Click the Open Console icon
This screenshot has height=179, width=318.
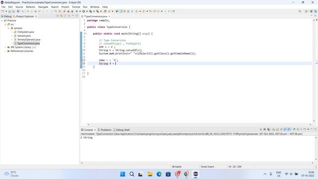click(x=305, y=129)
